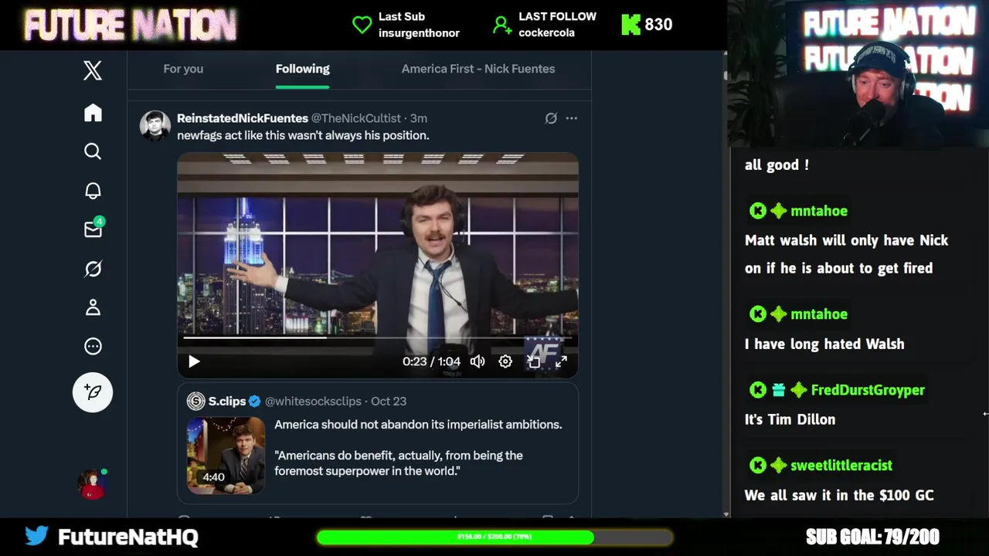Open @whitesocksclips handle
989x556 pixels.
click(313, 401)
